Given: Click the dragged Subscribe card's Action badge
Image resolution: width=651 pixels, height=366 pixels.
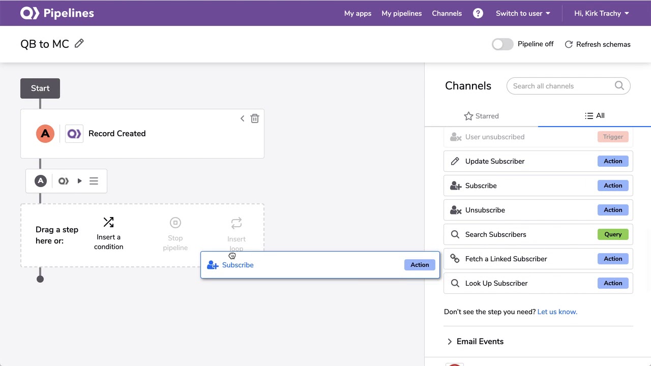Looking at the screenshot, I should (420, 265).
